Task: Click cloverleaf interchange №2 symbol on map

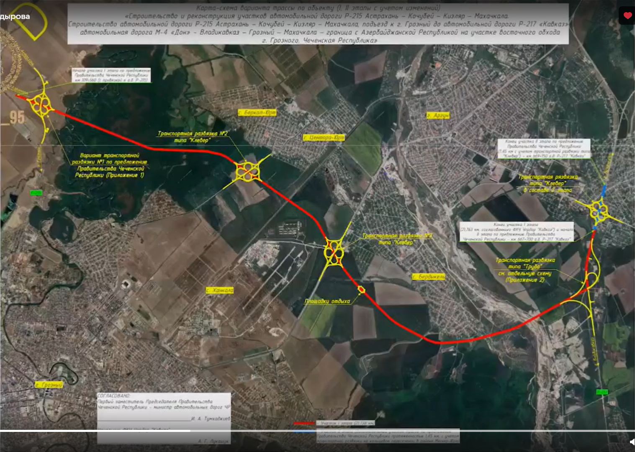Action: [x=248, y=171]
